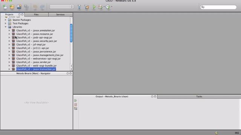Open the Profile icon's dropdown arrow

point(111,7)
